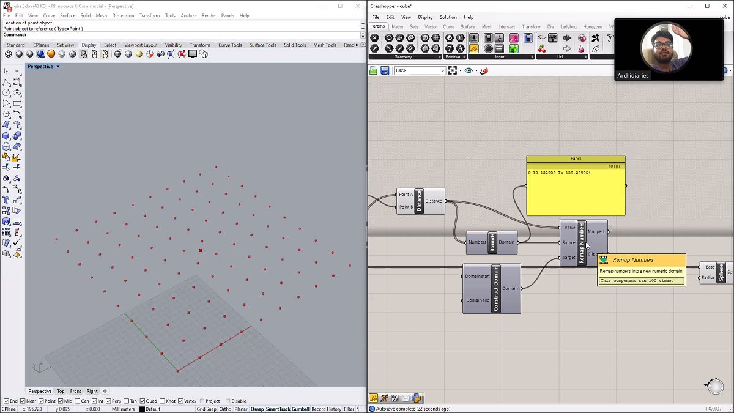Screen dimensions: 734x413
Task: Open the Perspective viewport dropdown arrow
Action: tap(57, 67)
